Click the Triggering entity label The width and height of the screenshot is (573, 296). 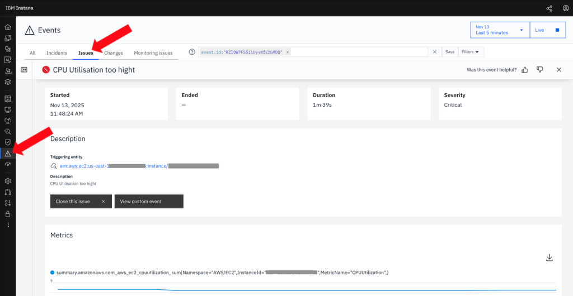pyautogui.click(x=66, y=157)
